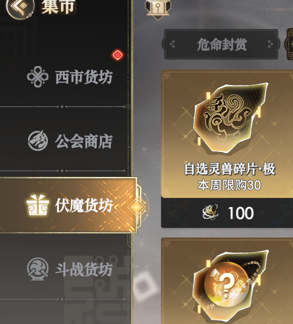Click the pavilion lantern icon at top
293x324 pixels.
[158, 9]
